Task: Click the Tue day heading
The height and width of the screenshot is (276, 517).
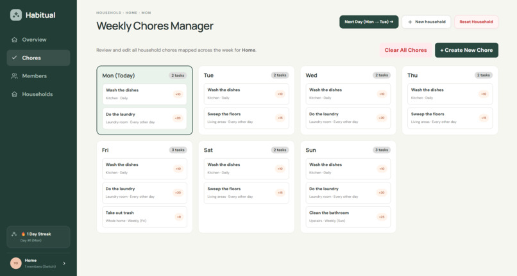Action: 208,75
